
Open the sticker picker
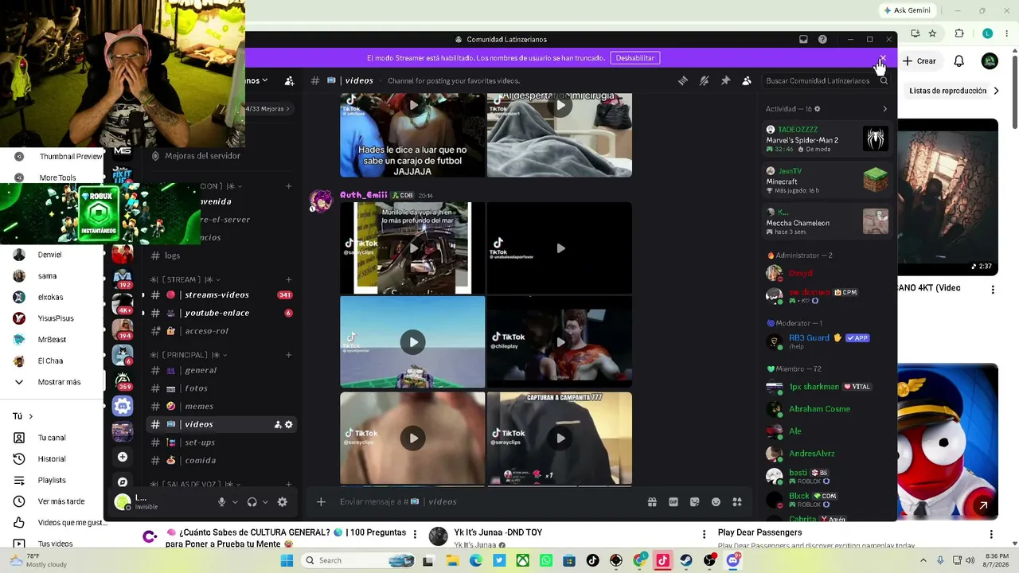pos(695,501)
